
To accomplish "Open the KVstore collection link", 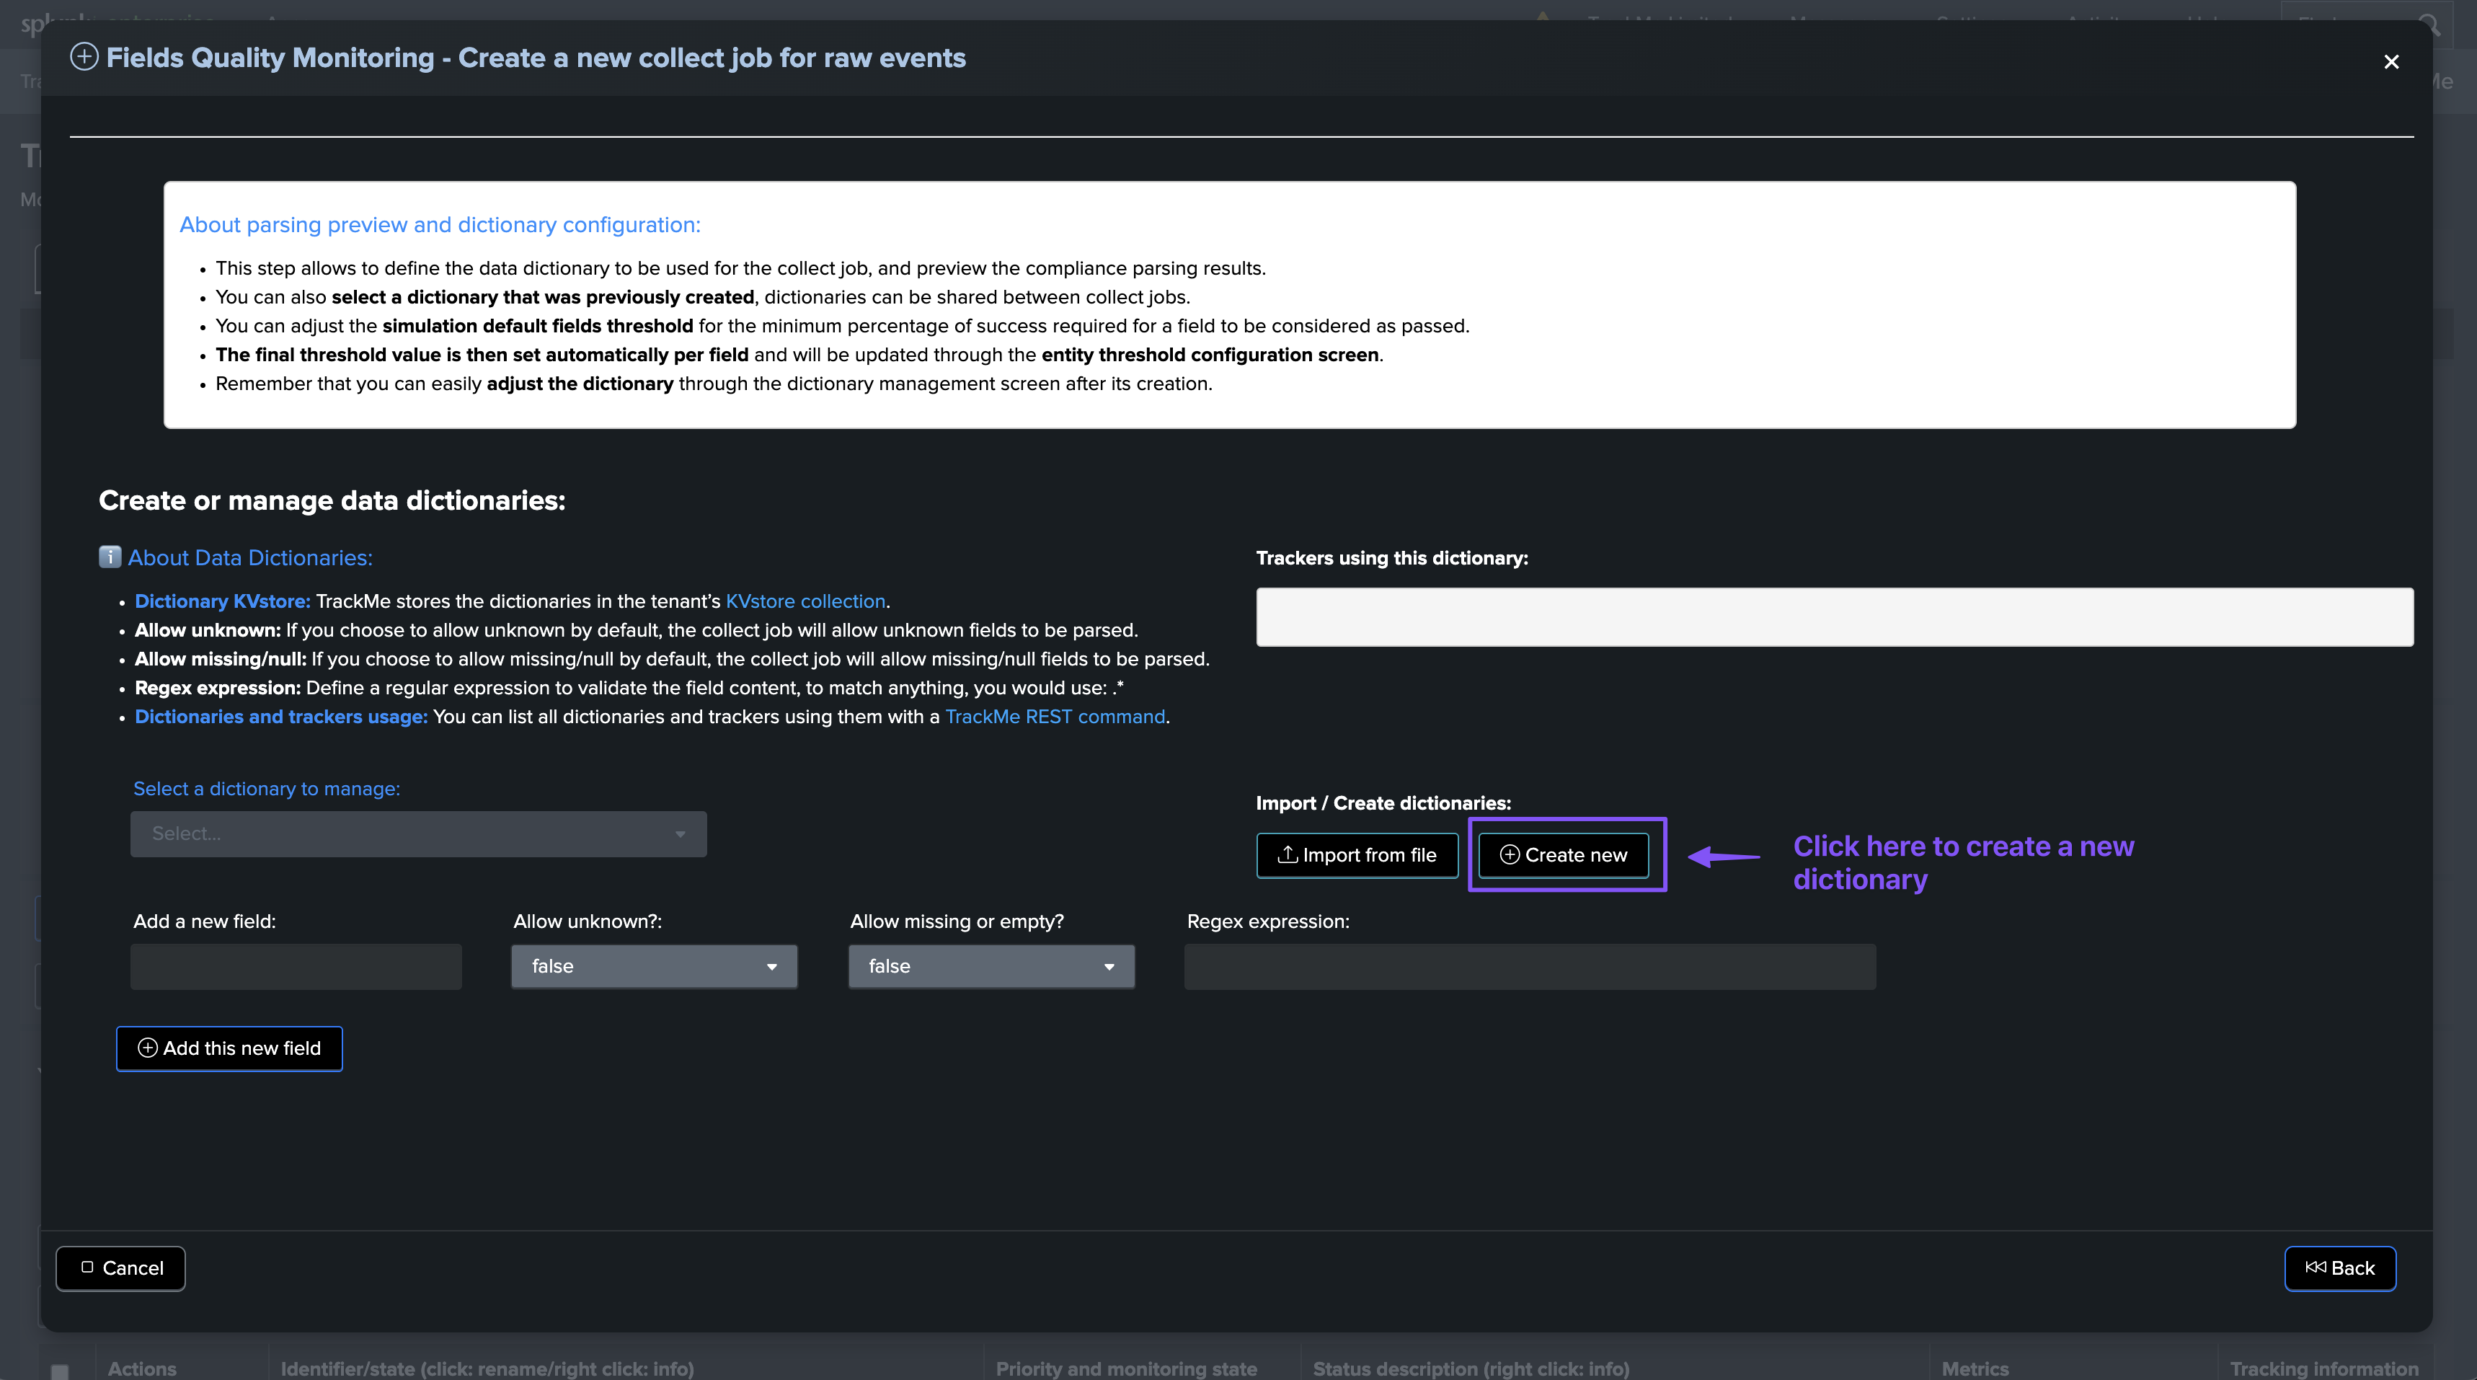I will click(805, 601).
